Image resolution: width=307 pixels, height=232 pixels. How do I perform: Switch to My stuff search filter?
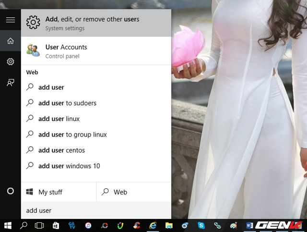coord(59,192)
